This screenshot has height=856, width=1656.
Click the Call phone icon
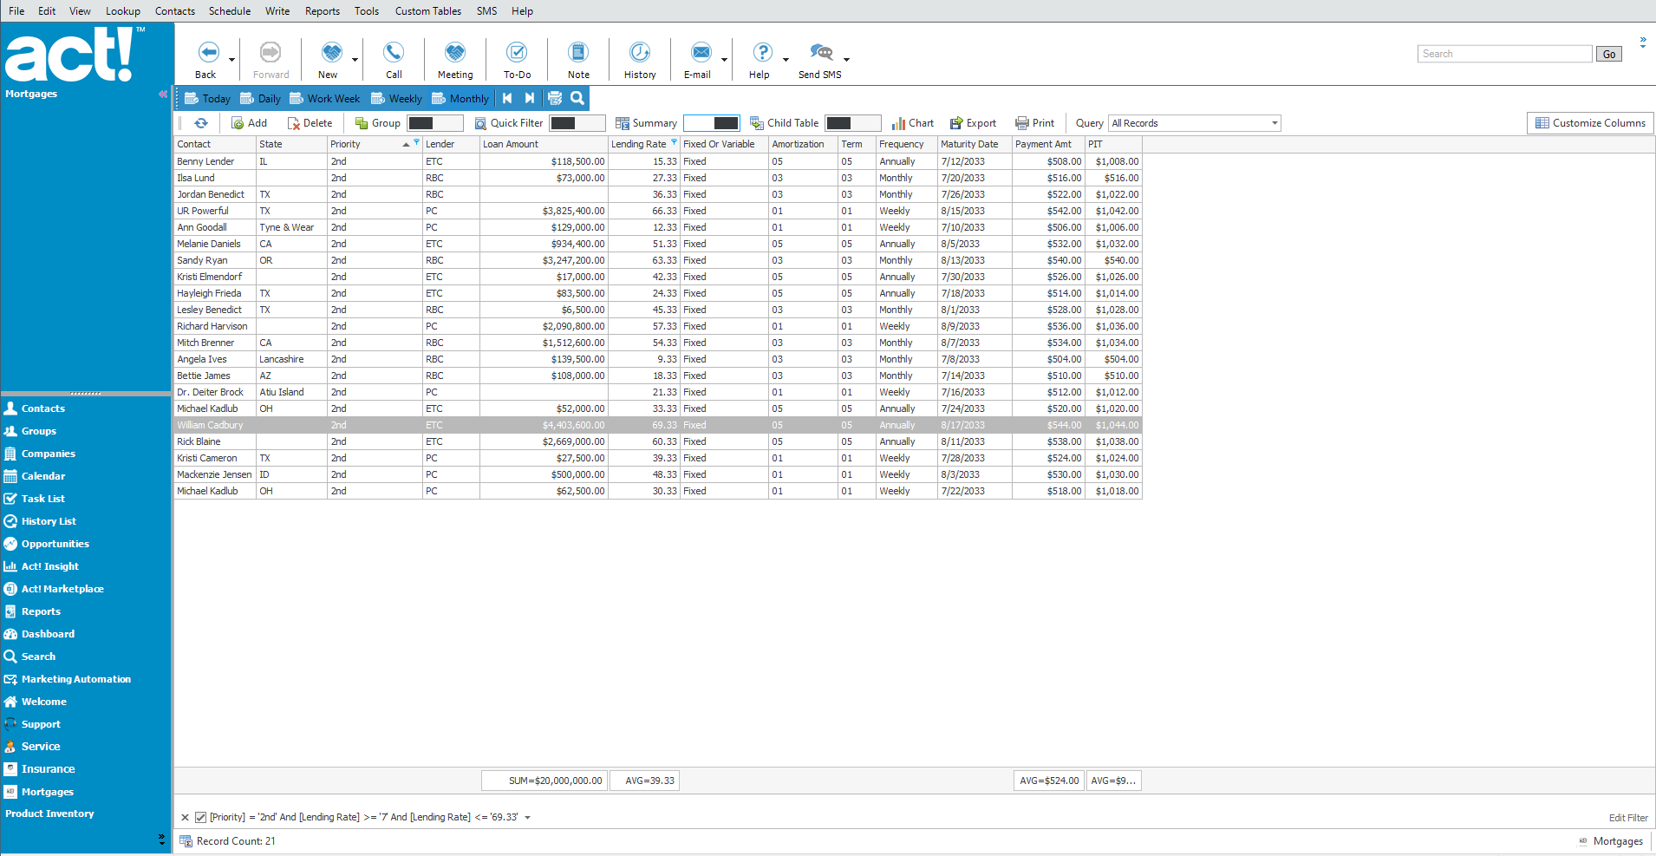394,54
